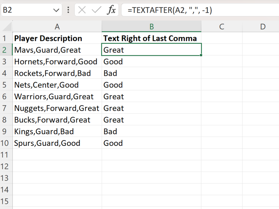Select cell containing Warriors,Guard,Great
279x209 pixels.
coord(57,96)
